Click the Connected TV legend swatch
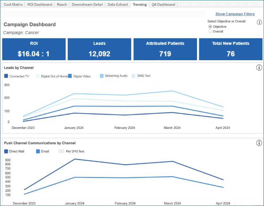This screenshot has height=206, width=264. (x=6, y=76)
